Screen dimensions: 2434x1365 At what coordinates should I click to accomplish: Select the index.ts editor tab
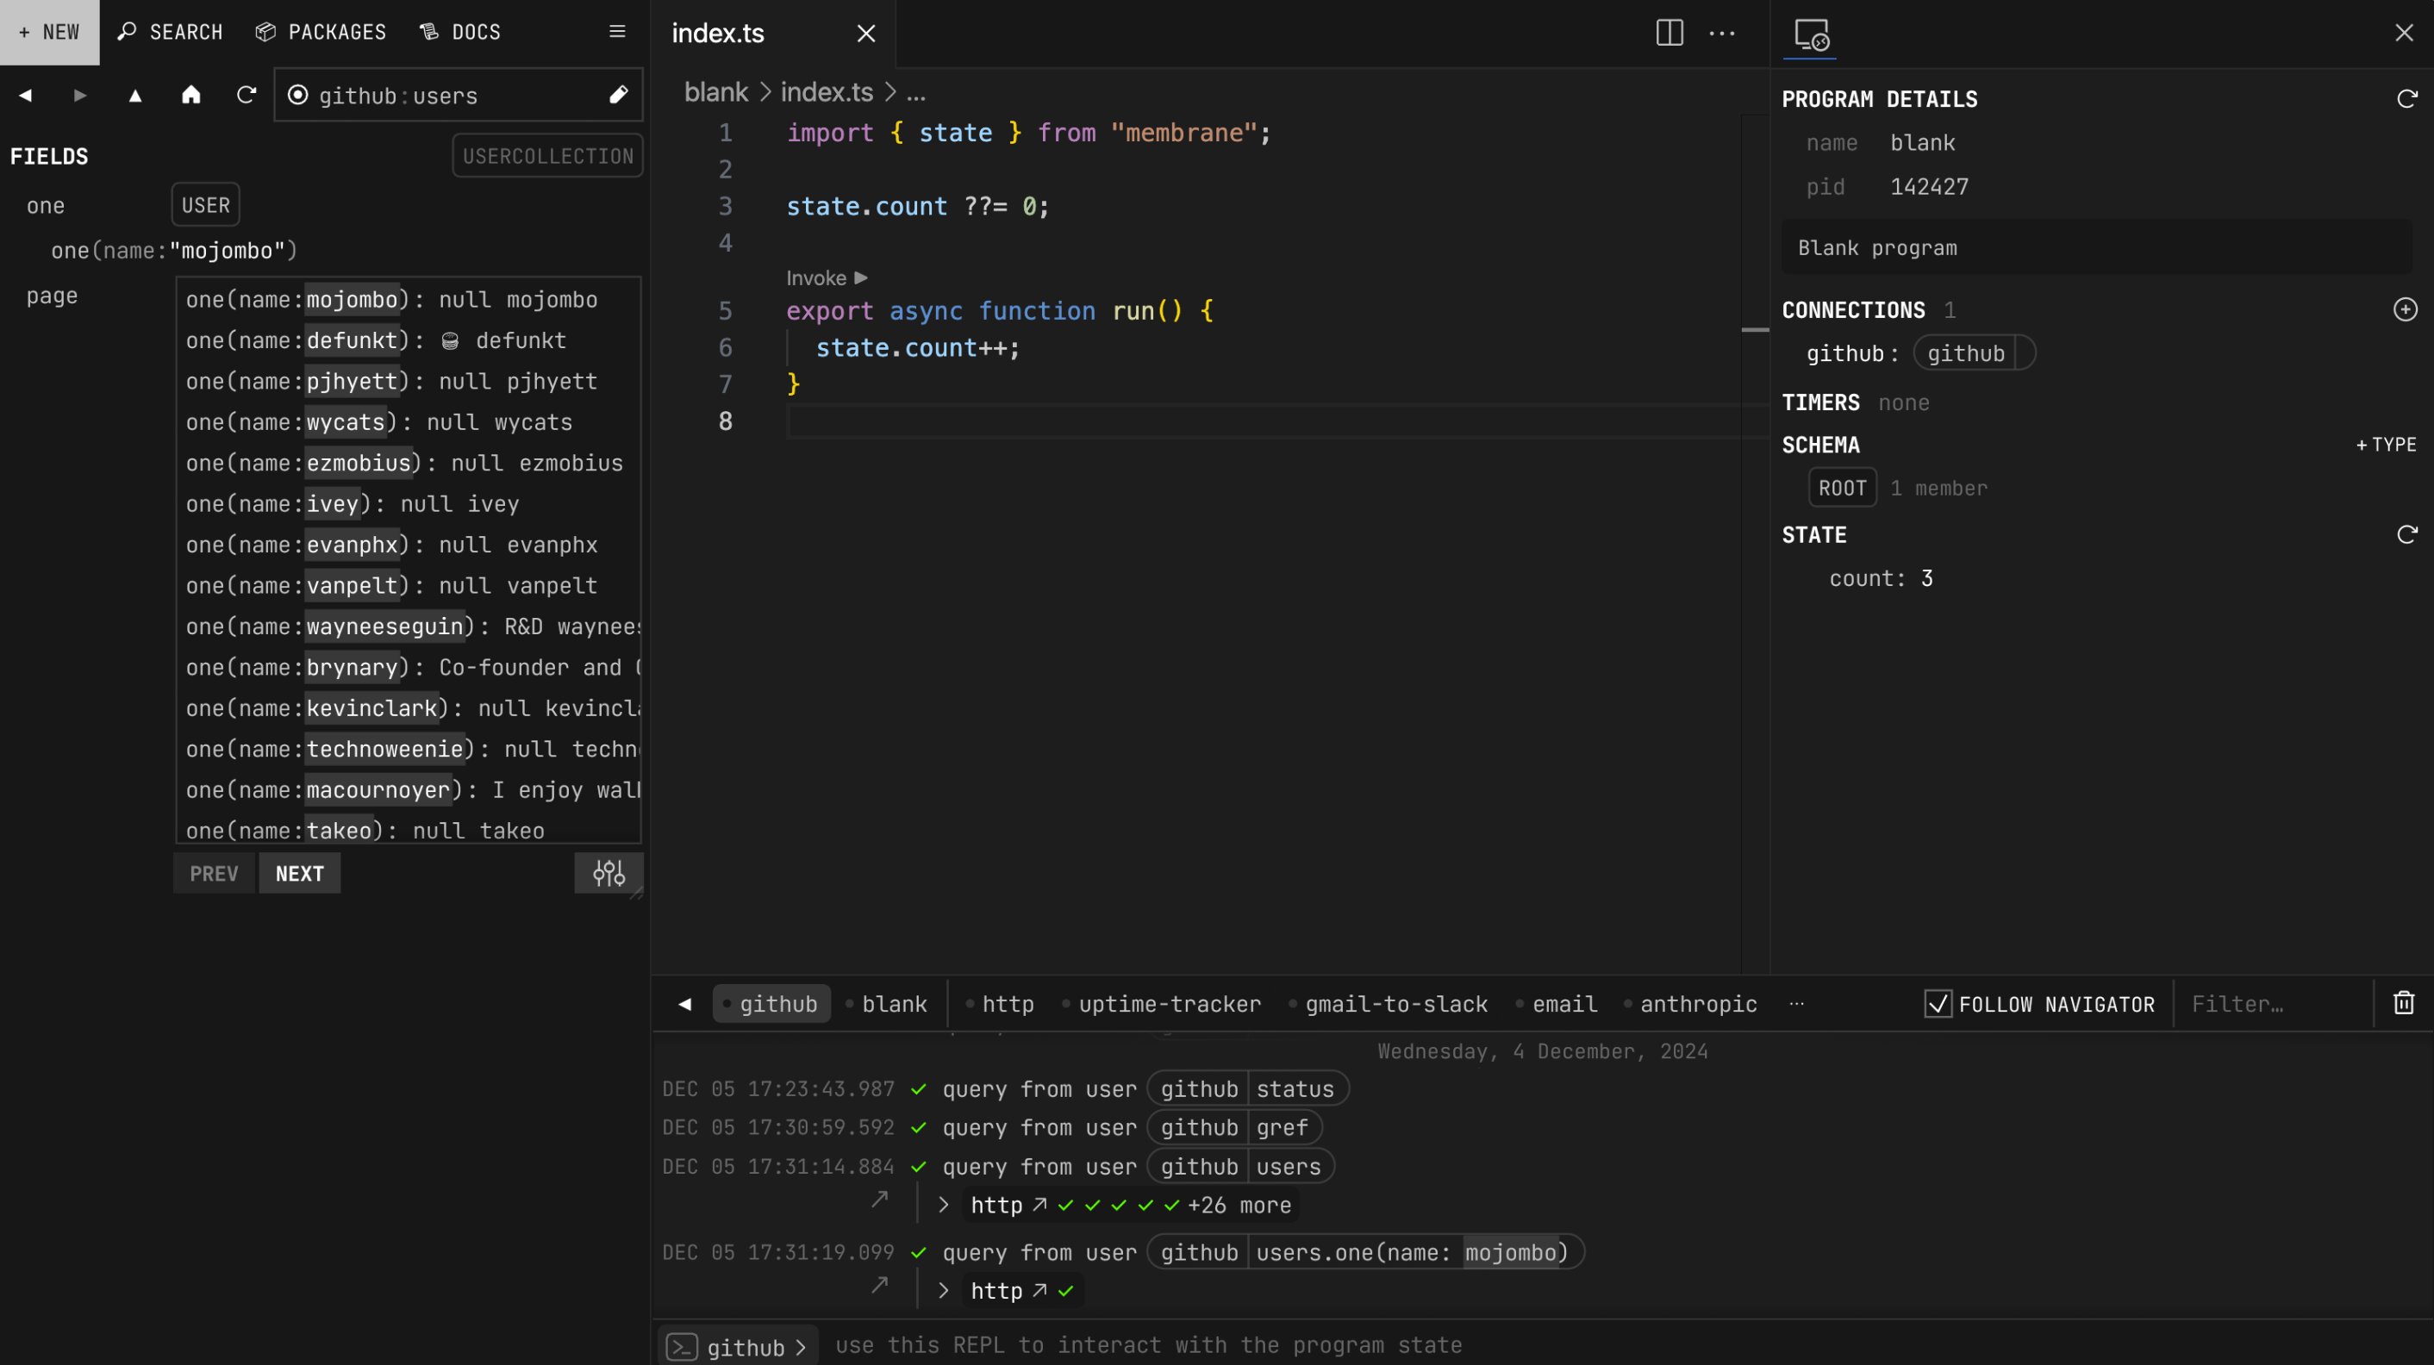pyautogui.click(x=718, y=33)
